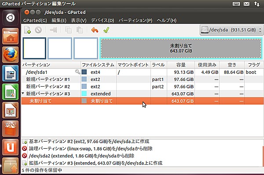Viewport: 264px width, 175px height.
Task: Launch Firefox from the launcher
Action: tap(11, 55)
